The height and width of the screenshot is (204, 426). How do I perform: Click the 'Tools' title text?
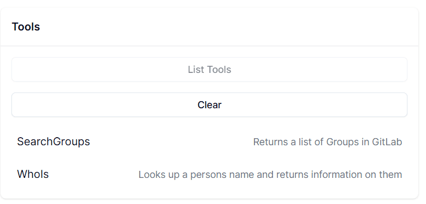click(26, 27)
